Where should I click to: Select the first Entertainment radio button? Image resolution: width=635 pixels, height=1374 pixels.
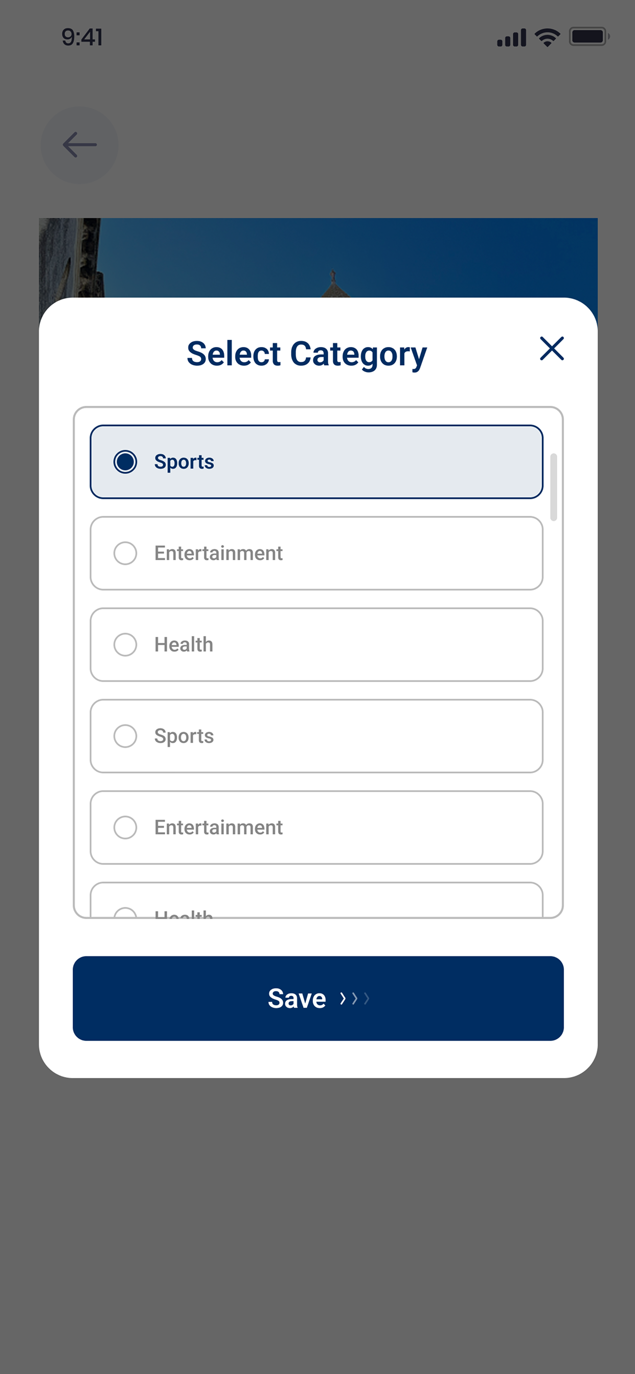[x=125, y=553]
